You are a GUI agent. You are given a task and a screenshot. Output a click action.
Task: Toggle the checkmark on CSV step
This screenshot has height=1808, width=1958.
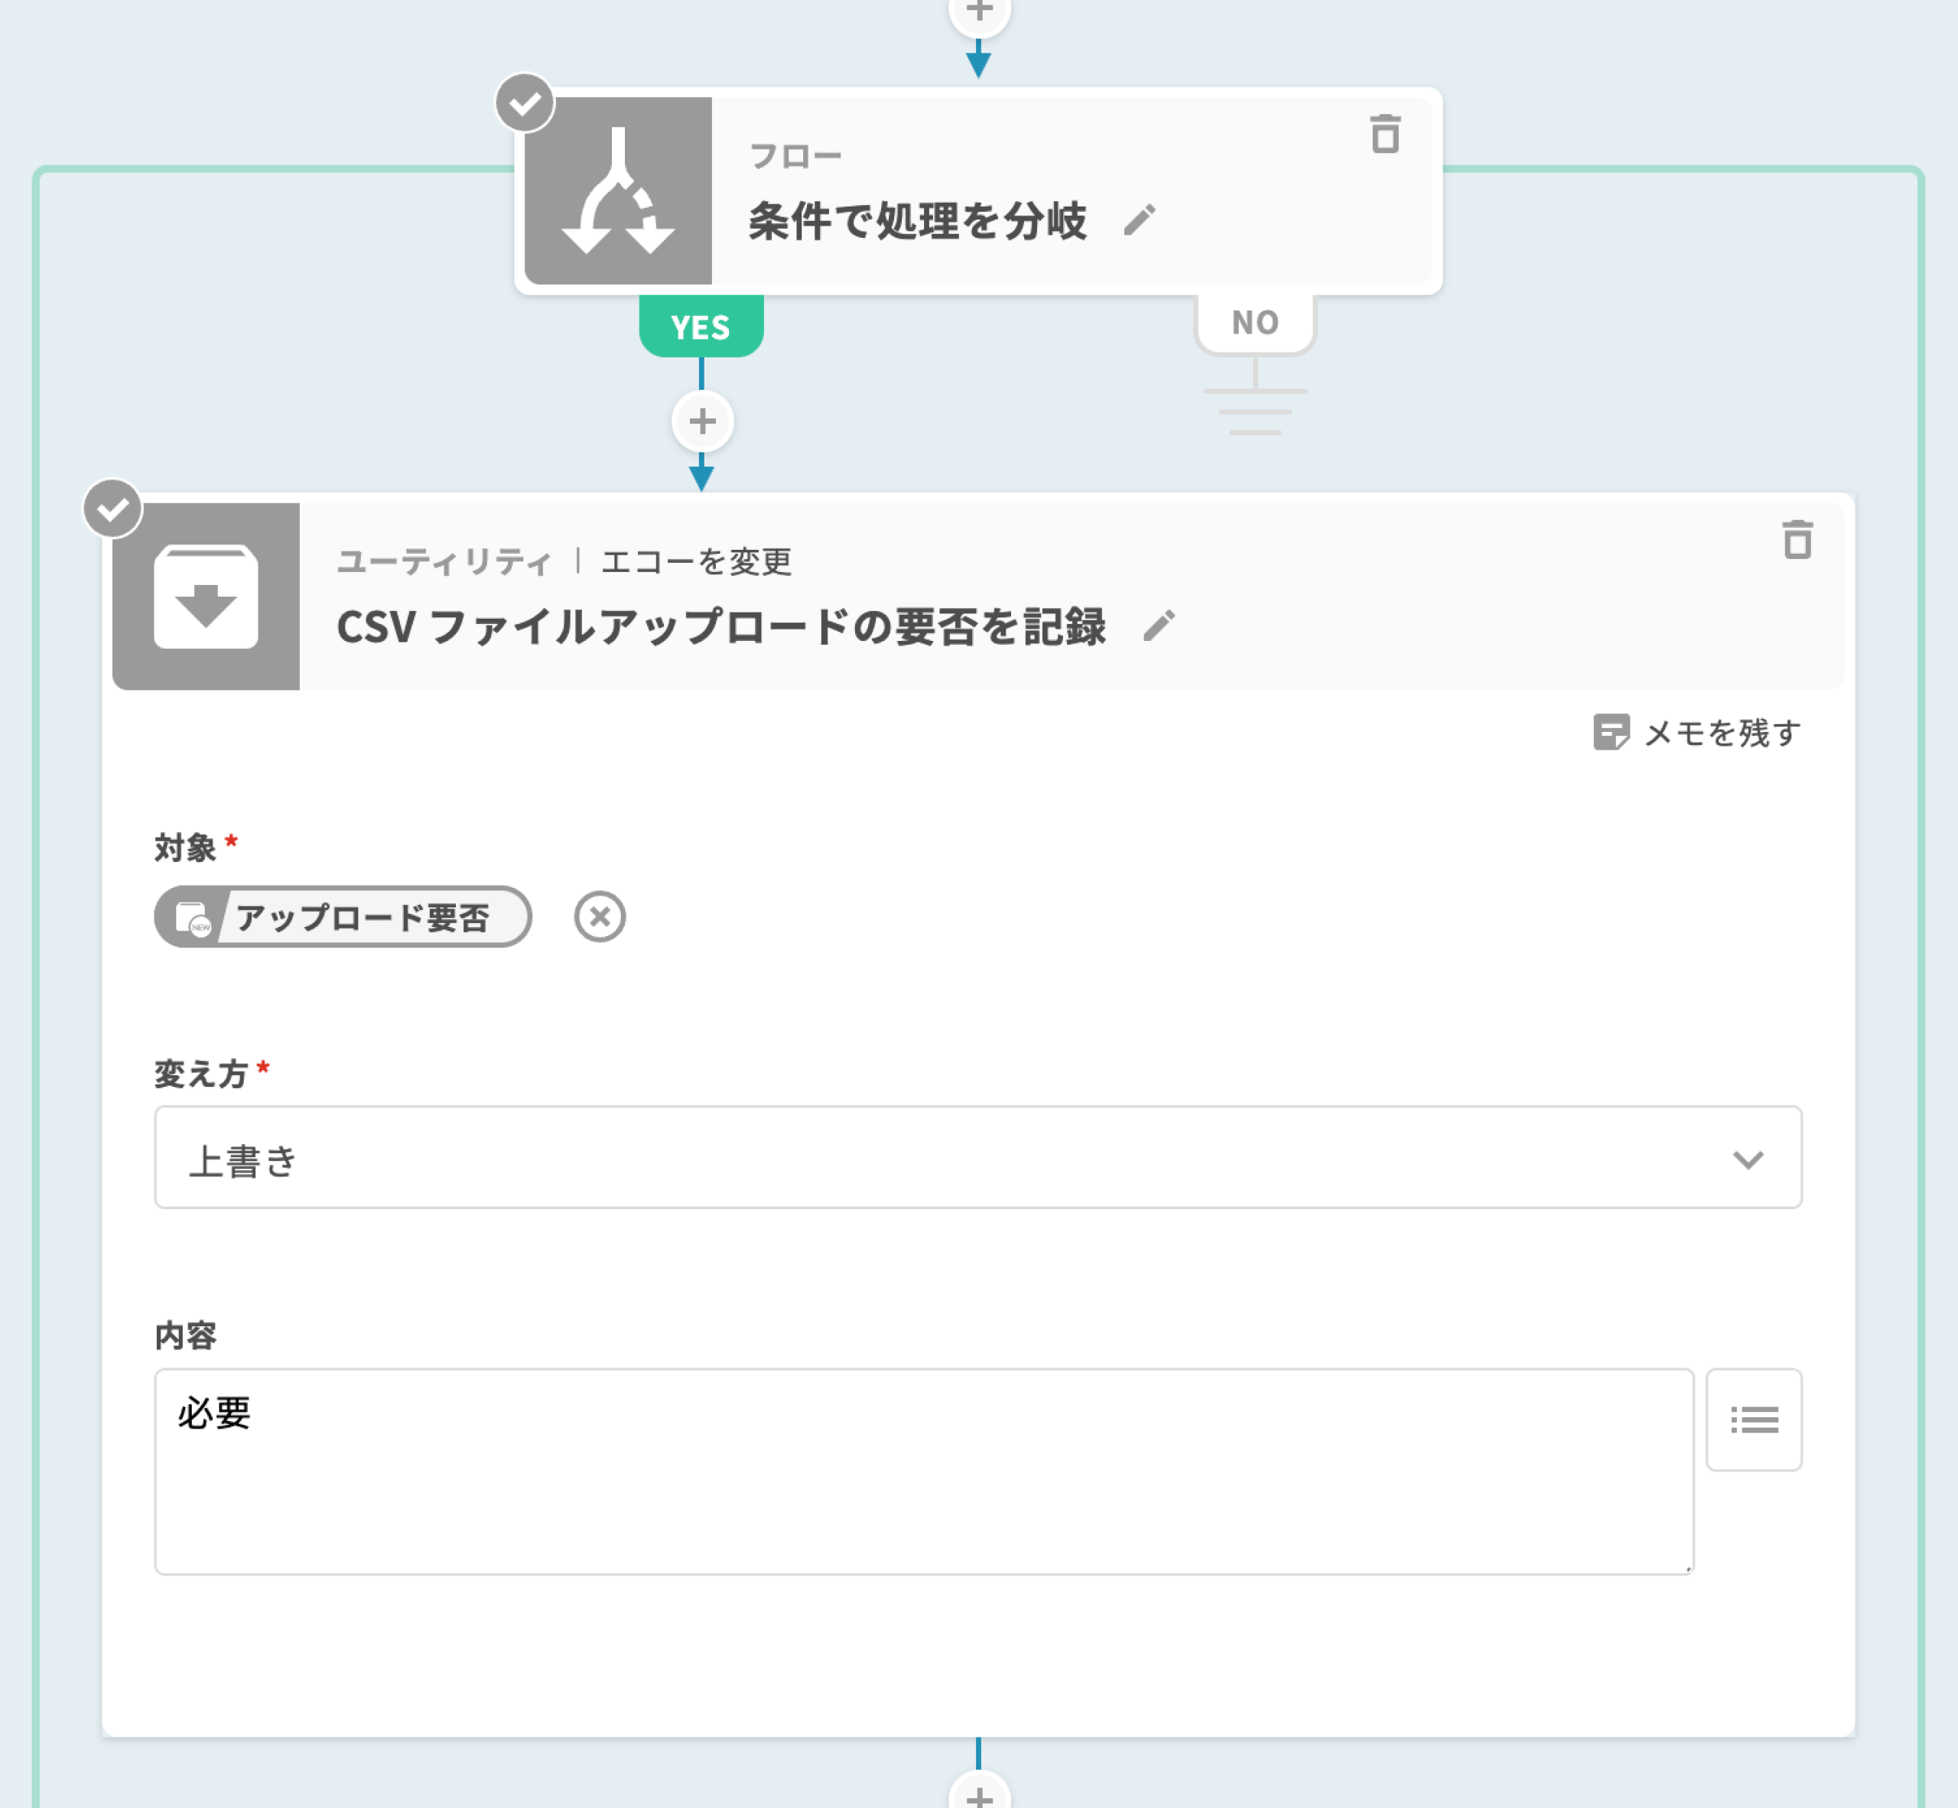coord(113,509)
